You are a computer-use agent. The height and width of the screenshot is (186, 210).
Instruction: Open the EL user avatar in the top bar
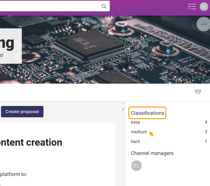click(204, 6)
